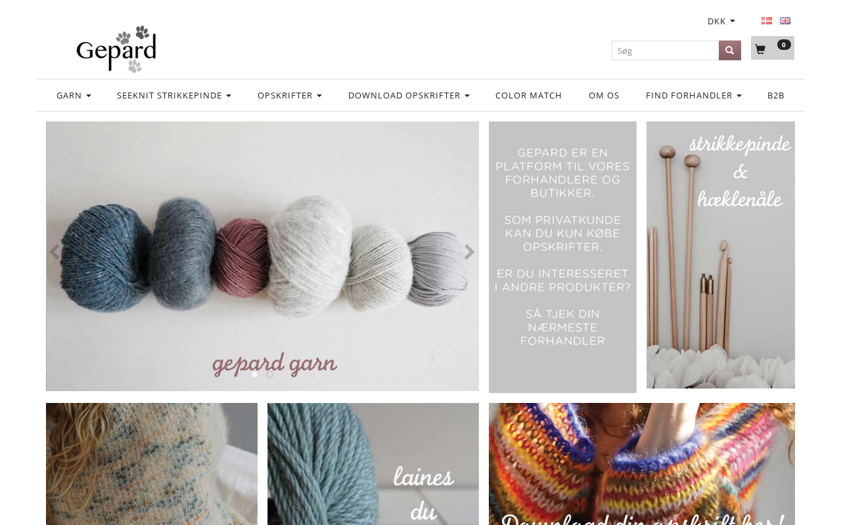
Task: Open the OM OS page
Action: [x=604, y=95]
